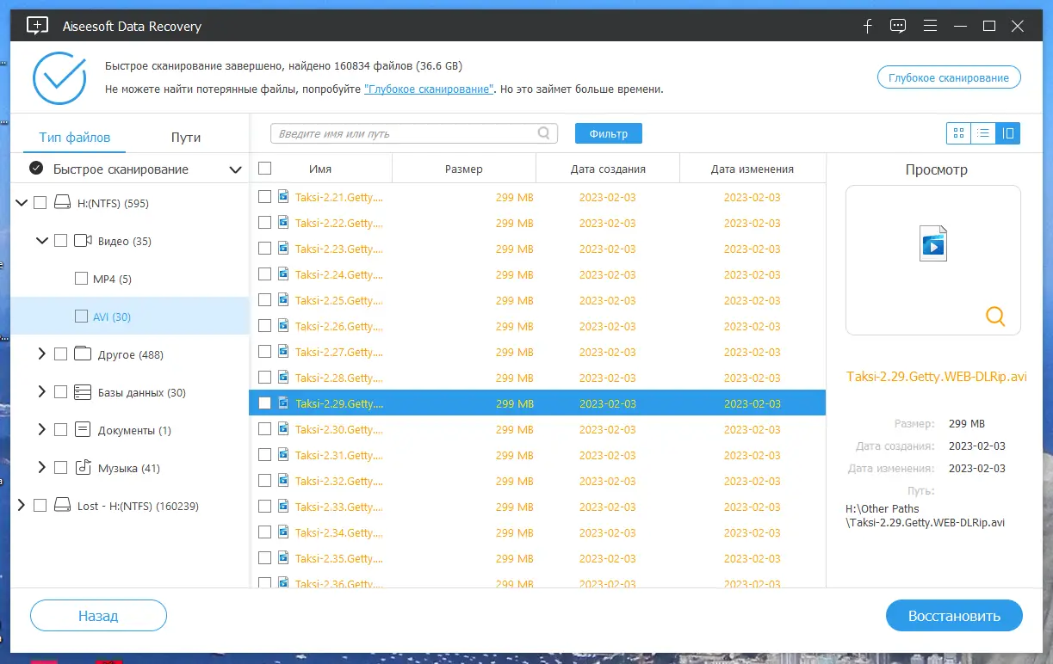Click the Быстрое сканирование check circle icon
Screen dimensions: 1053x664
(36, 169)
